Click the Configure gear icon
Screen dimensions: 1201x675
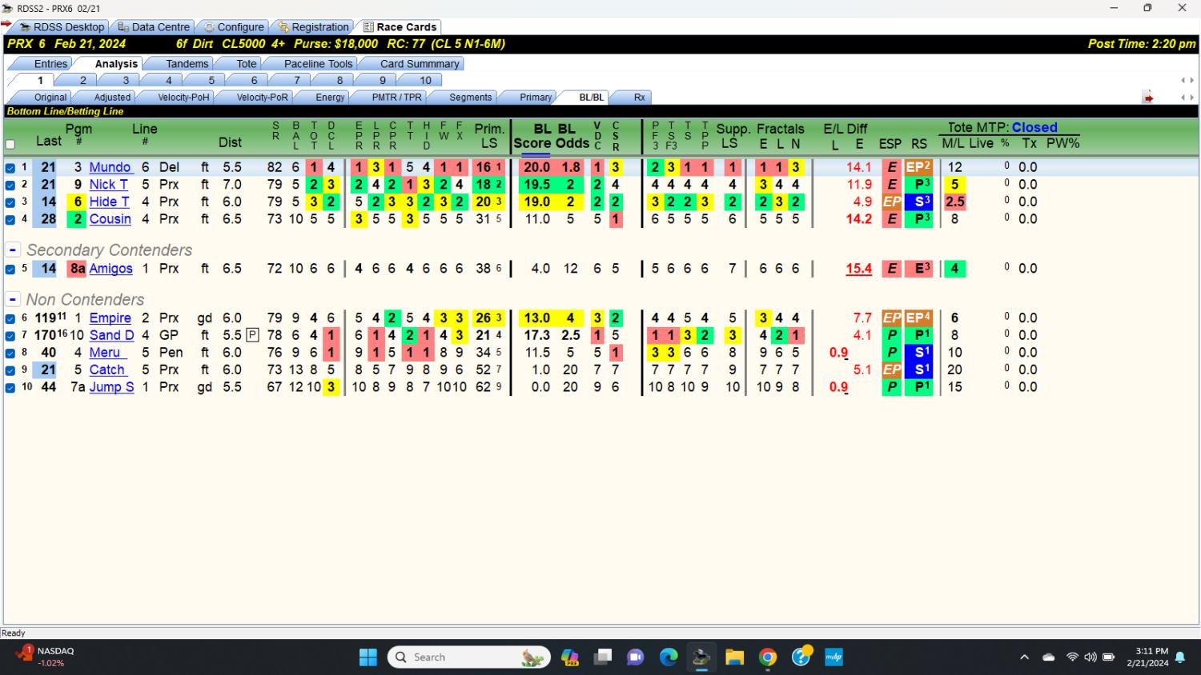coord(209,27)
